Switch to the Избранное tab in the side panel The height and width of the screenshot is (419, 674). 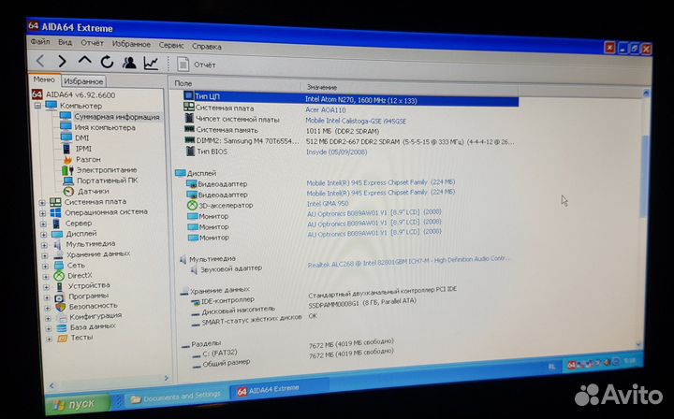[83, 81]
